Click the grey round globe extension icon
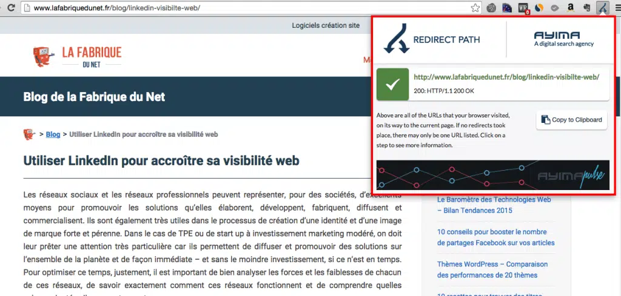 tap(491, 8)
